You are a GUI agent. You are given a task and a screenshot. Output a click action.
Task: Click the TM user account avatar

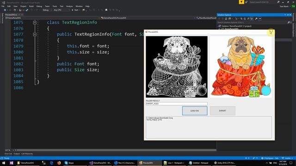point(293,6)
